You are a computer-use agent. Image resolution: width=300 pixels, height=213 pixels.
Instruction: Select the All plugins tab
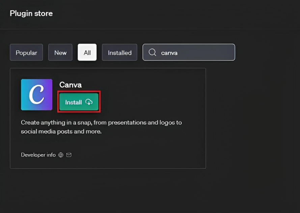click(x=87, y=53)
